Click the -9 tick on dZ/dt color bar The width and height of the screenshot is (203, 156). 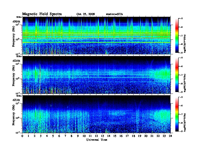pos(182,131)
